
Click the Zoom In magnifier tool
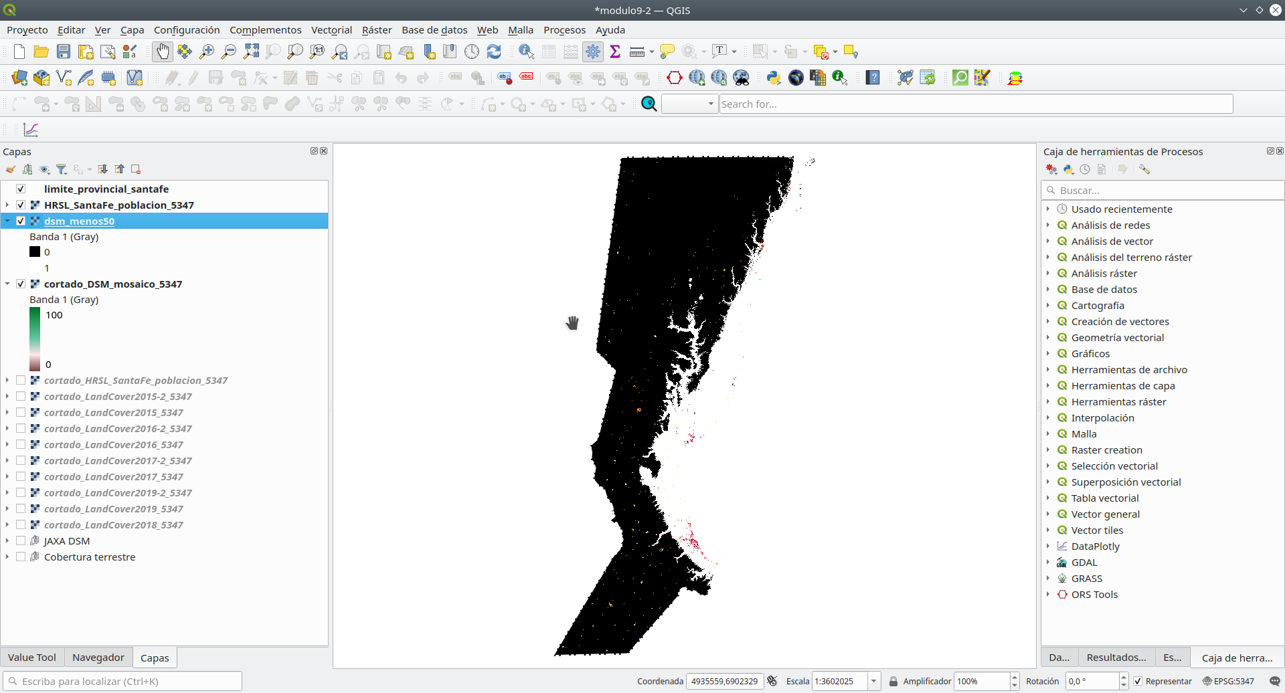click(x=207, y=52)
